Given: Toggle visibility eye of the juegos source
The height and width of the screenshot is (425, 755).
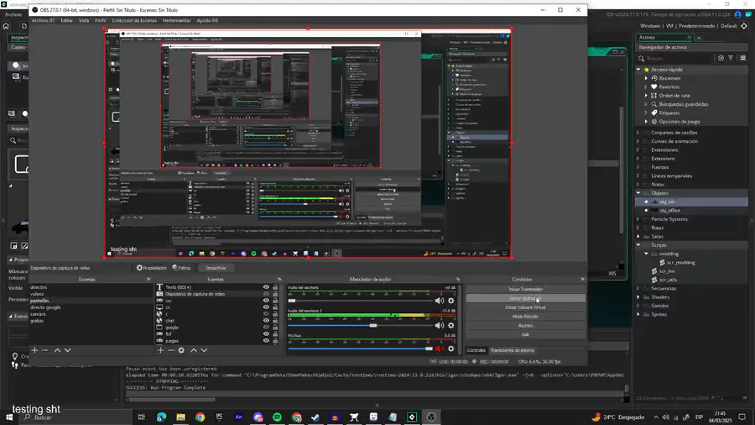Looking at the screenshot, I should point(266,341).
